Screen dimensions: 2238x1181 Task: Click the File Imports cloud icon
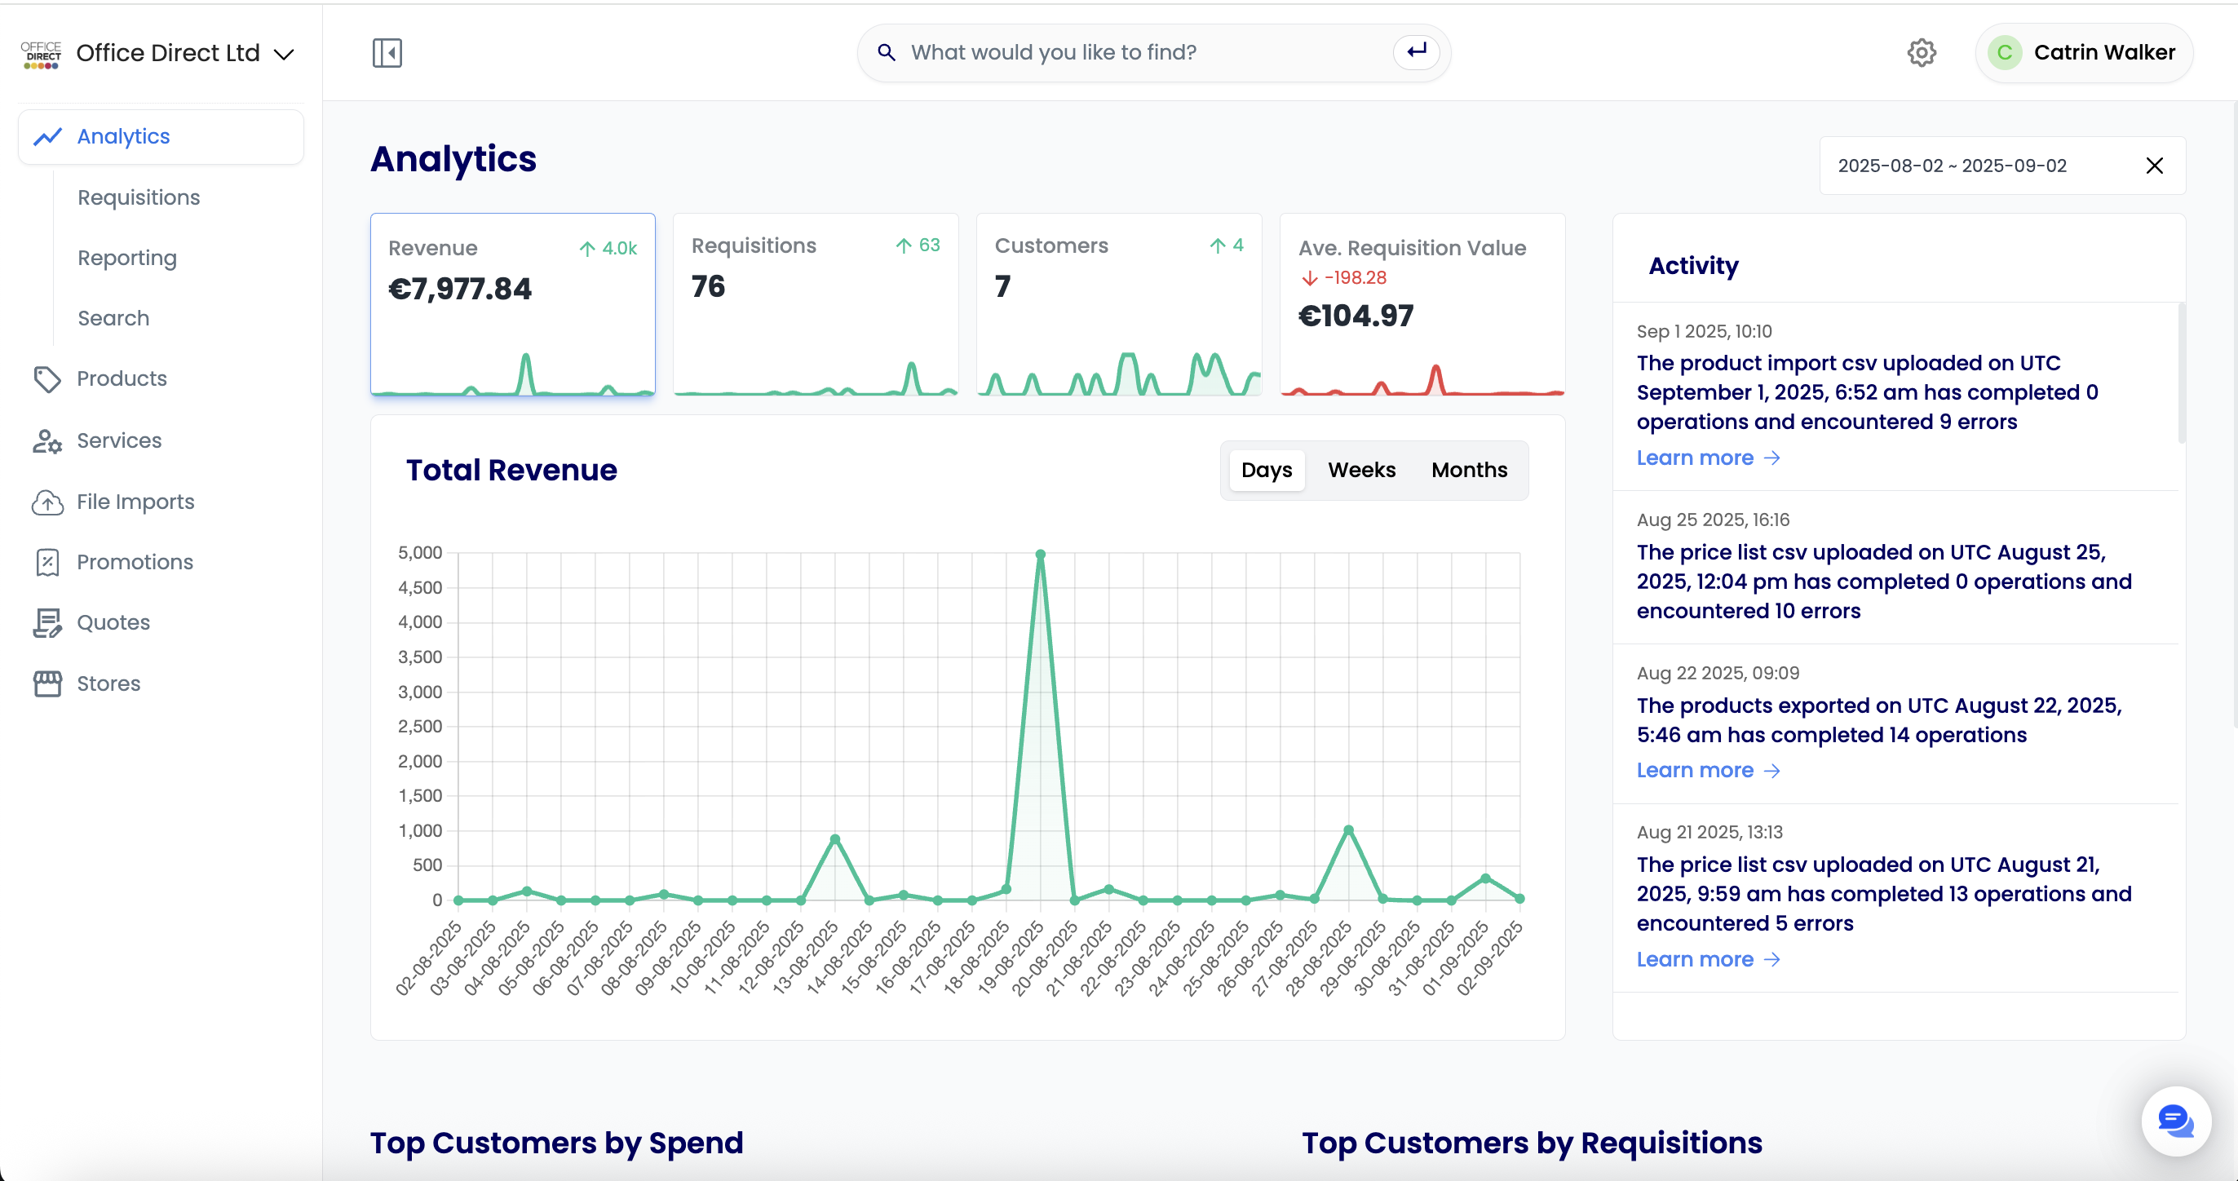coord(47,502)
